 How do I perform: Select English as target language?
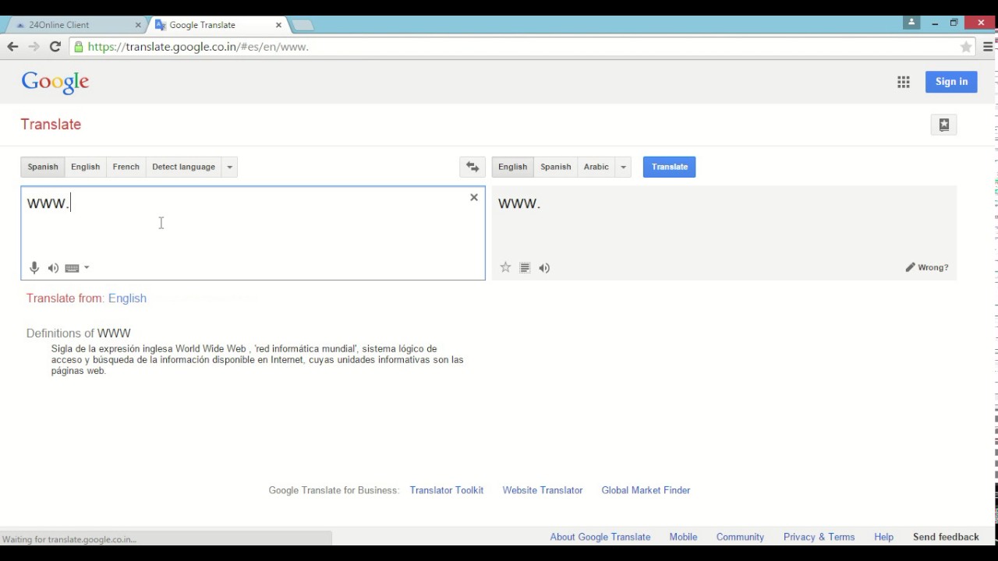[x=512, y=167]
